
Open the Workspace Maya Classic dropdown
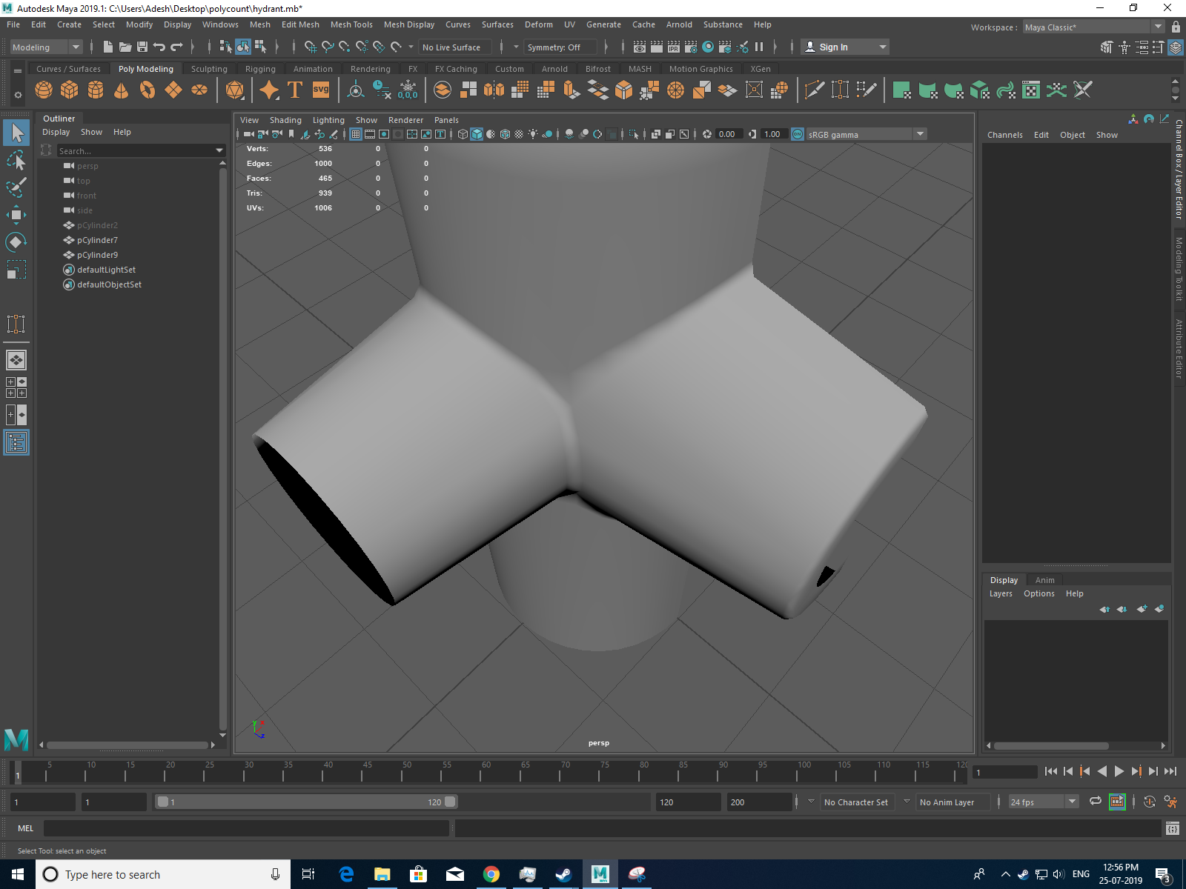[x=1095, y=27]
